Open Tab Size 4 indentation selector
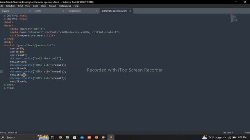The image size is (250, 140). [227, 133]
